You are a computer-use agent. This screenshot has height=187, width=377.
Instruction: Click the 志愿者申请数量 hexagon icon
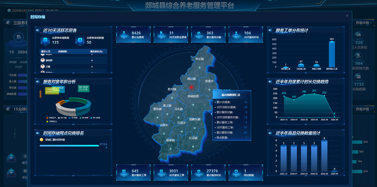[x=45, y=41]
